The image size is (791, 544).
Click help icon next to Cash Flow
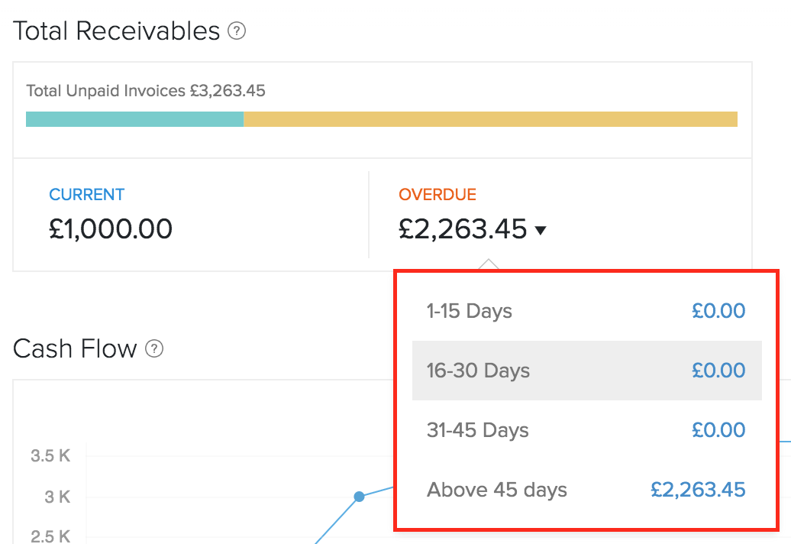[155, 349]
